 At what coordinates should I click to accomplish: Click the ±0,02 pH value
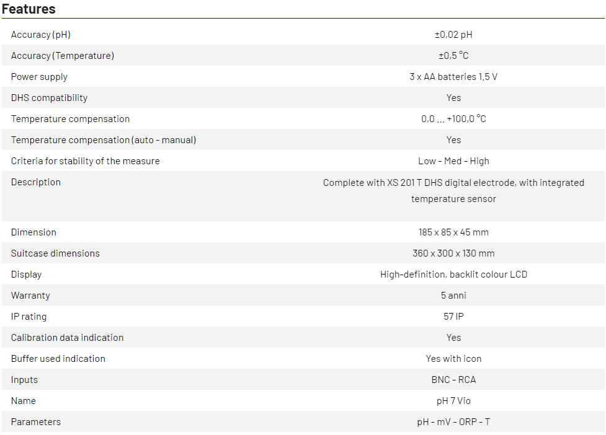point(453,35)
